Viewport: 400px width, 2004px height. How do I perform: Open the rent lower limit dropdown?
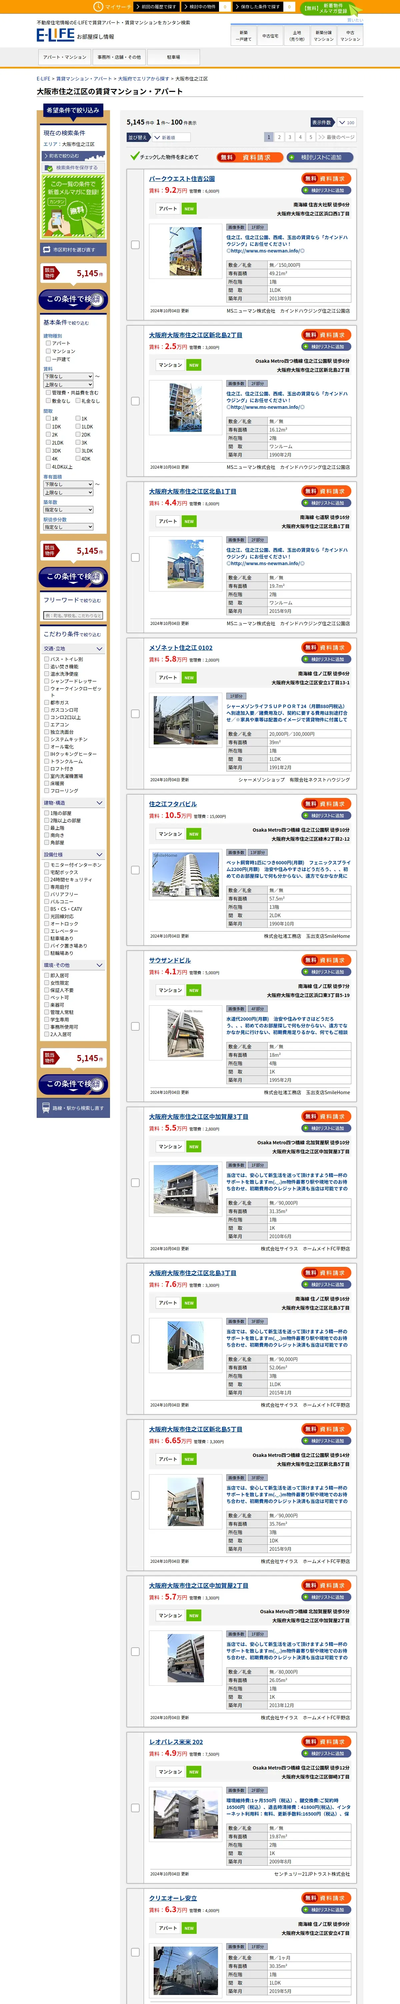click(68, 376)
